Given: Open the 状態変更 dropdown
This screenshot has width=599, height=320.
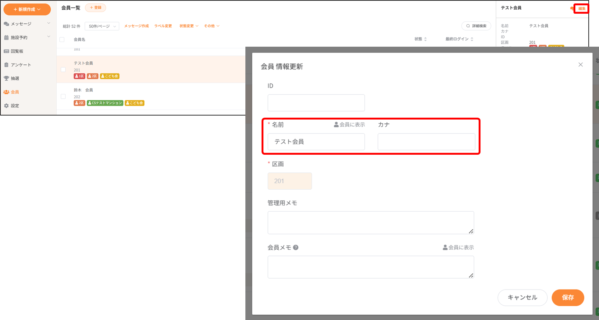Looking at the screenshot, I should click(x=189, y=26).
